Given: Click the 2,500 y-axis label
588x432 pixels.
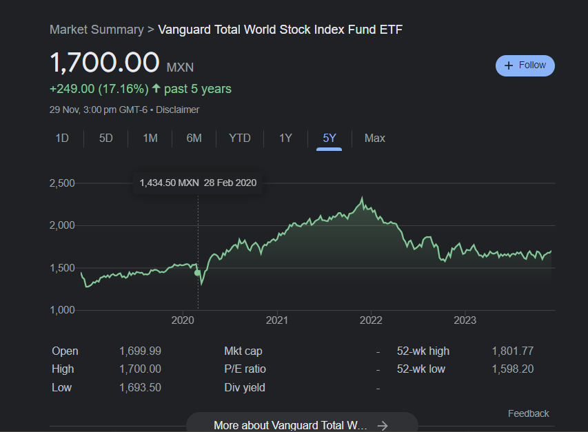Looking at the screenshot, I should pyautogui.click(x=62, y=183).
